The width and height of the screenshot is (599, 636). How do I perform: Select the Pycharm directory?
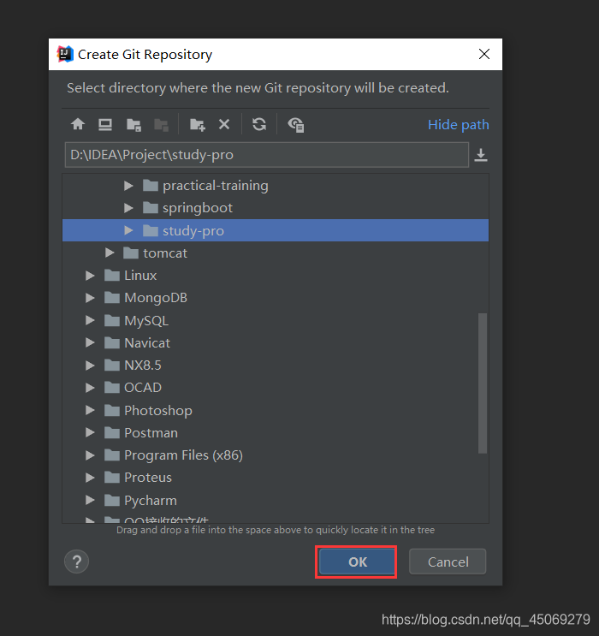[151, 501]
